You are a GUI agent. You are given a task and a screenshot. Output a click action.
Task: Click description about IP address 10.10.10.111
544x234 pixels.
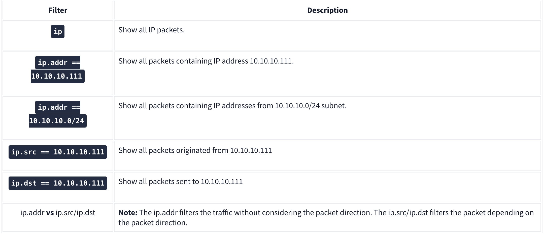206,61
